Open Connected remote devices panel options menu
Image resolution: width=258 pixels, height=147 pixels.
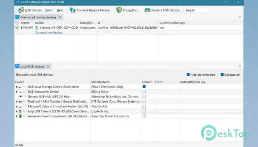coord(240,17)
